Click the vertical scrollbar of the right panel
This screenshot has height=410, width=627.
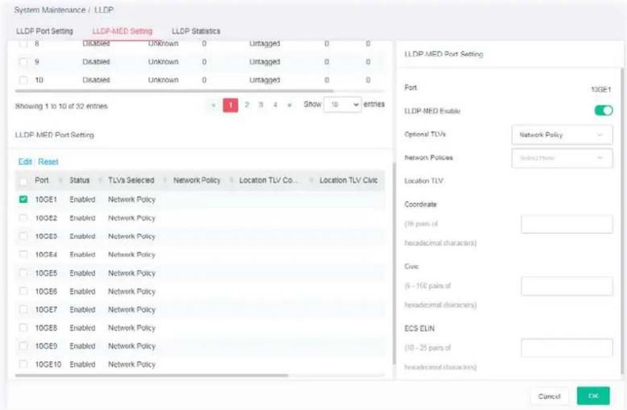(x=622, y=220)
